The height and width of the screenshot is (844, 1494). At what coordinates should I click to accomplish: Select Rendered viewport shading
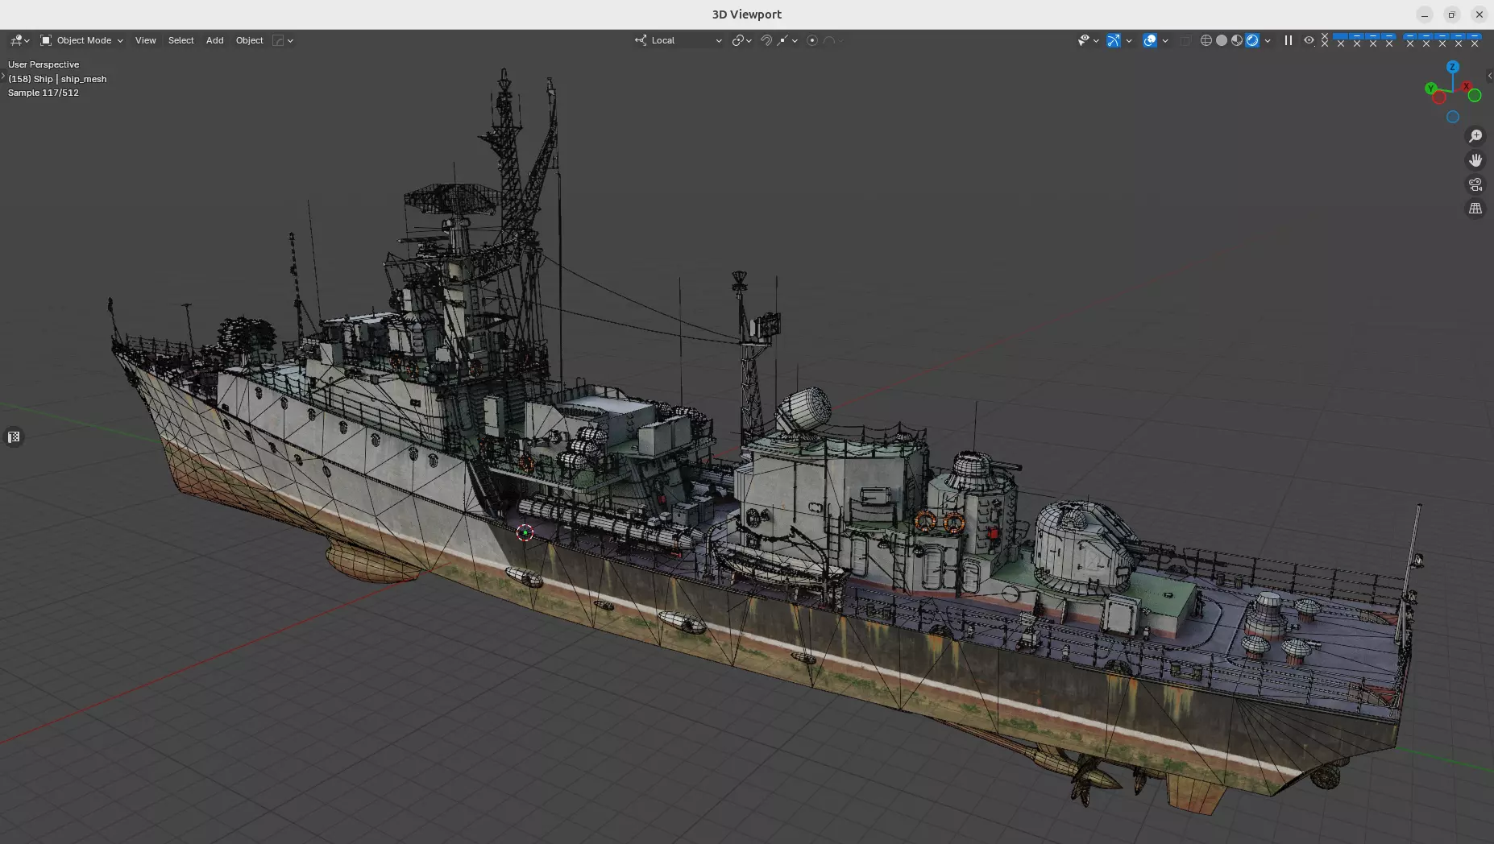coord(1252,40)
